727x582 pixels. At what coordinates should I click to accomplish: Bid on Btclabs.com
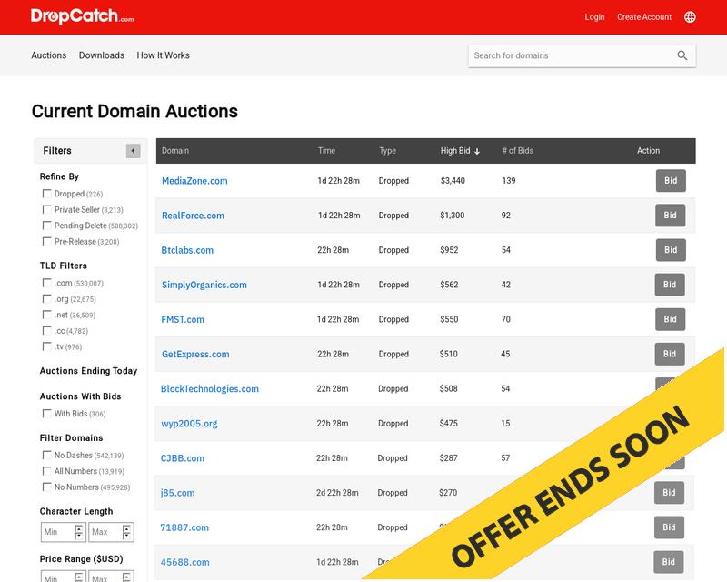point(671,250)
